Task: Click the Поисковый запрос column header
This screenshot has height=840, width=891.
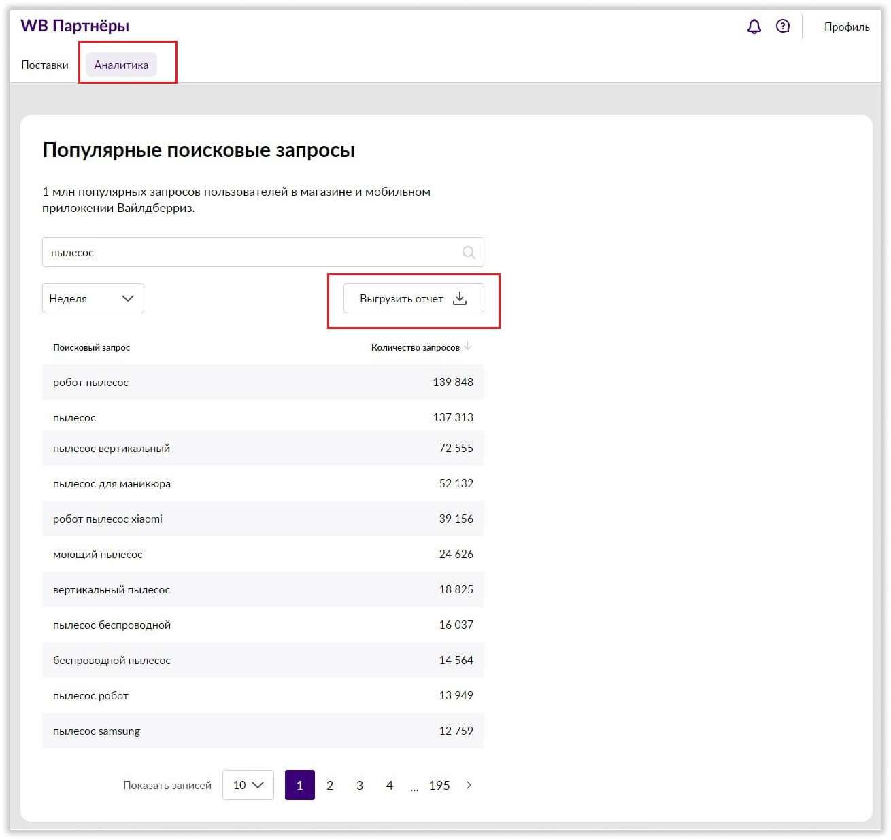Action: [91, 347]
